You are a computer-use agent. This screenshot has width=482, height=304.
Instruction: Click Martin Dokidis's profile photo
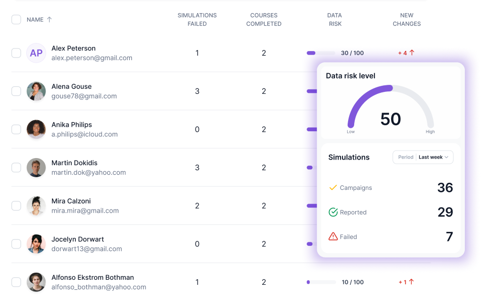[36, 168]
